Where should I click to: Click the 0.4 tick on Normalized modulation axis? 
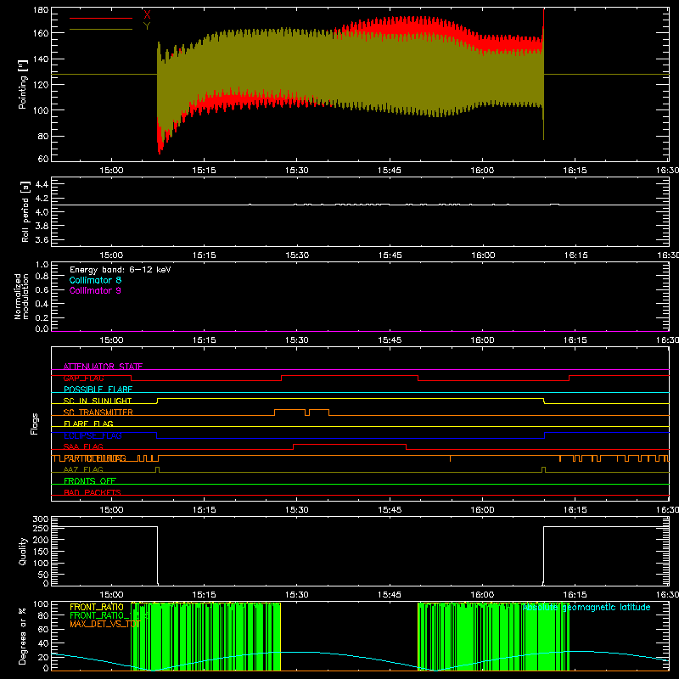[42, 304]
